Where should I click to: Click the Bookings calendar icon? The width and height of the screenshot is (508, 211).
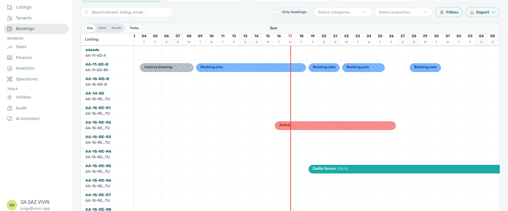[10, 29]
